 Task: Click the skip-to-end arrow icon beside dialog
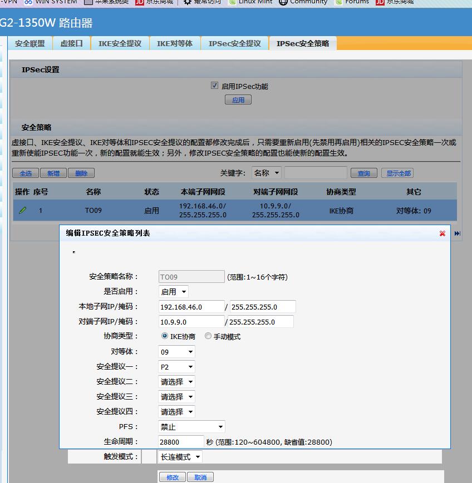tap(457, 233)
